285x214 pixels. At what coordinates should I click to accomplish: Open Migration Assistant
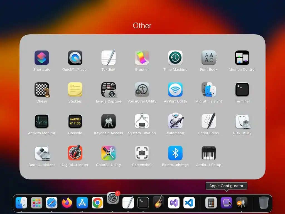[x=209, y=89]
